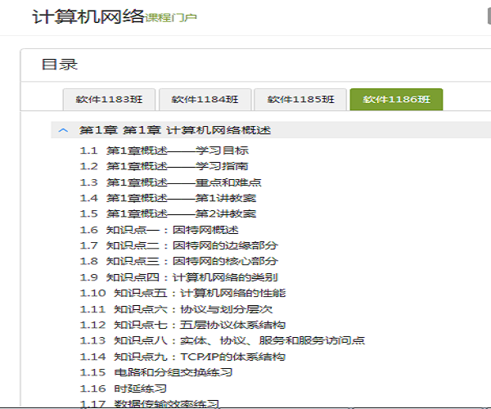
Task: Switch to the 软件1185班 tab
Action: coord(300,100)
